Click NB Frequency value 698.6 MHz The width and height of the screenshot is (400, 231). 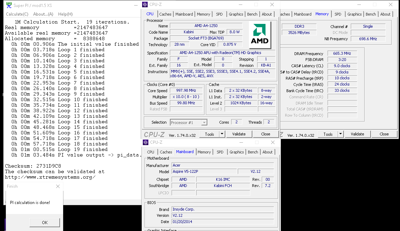point(368,39)
